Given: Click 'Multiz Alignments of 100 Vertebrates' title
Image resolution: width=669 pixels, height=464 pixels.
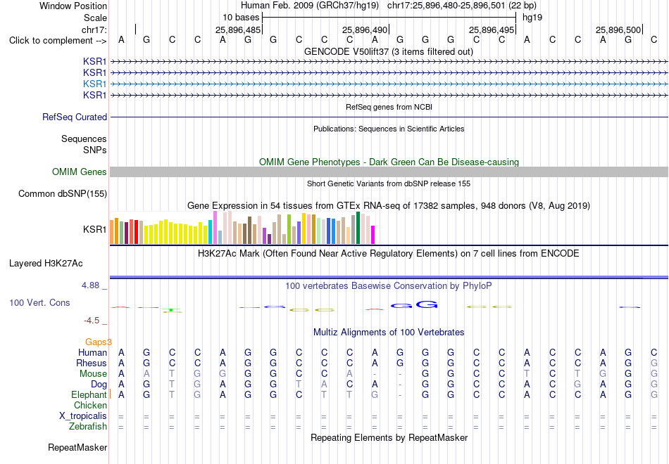Looking at the screenshot, I should coord(389,333).
